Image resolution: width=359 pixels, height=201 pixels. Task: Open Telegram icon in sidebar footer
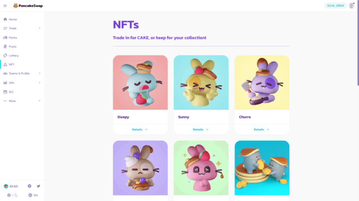click(x=30, y=186)
